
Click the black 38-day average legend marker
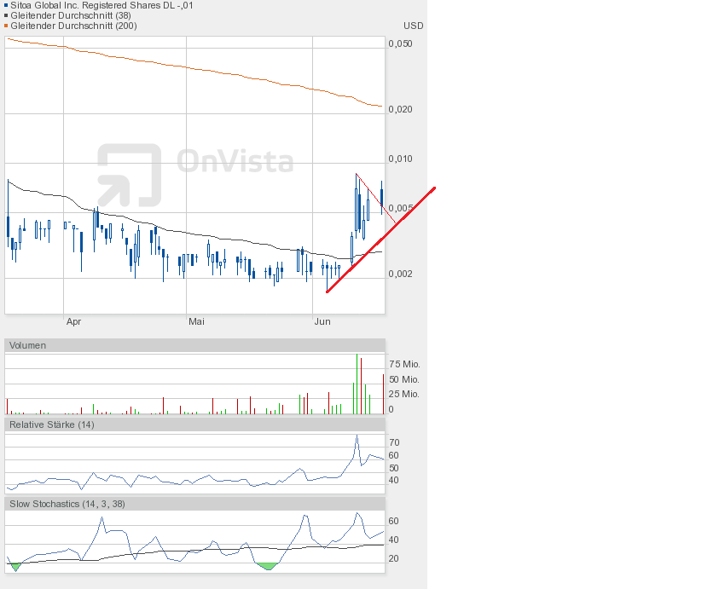(x=6, y=15)
